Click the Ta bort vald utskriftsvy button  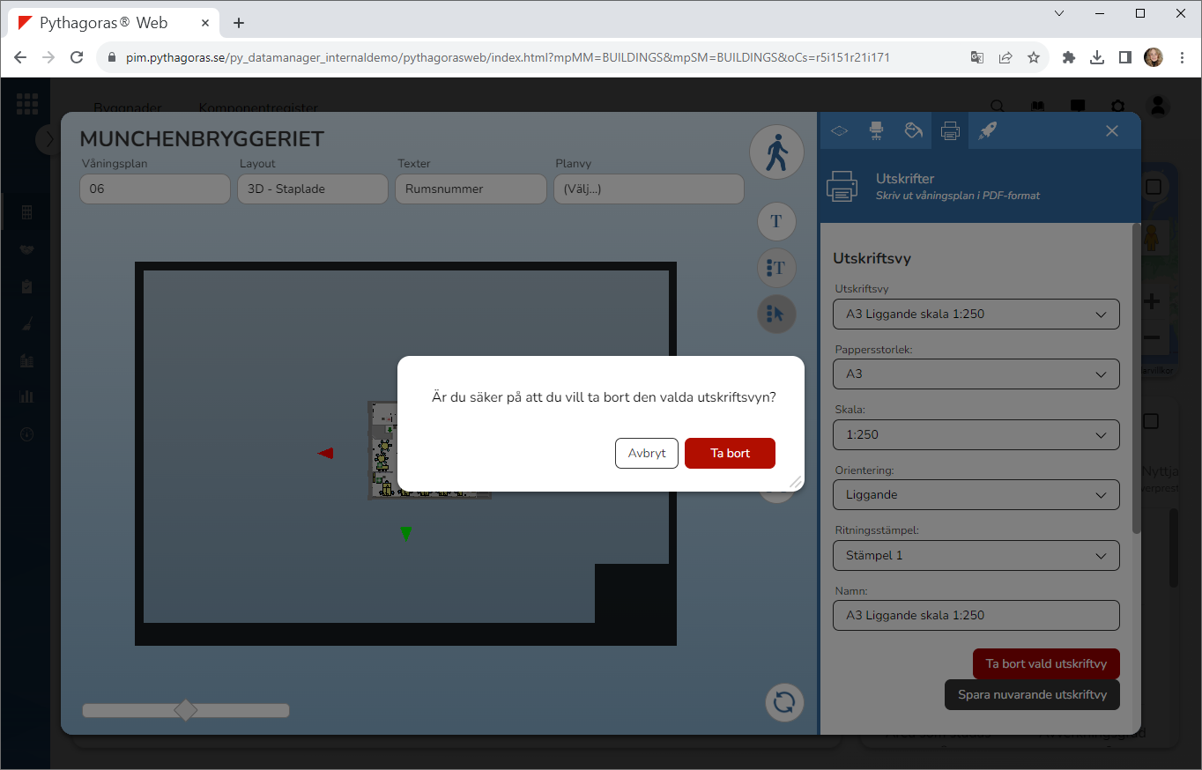1045,664
